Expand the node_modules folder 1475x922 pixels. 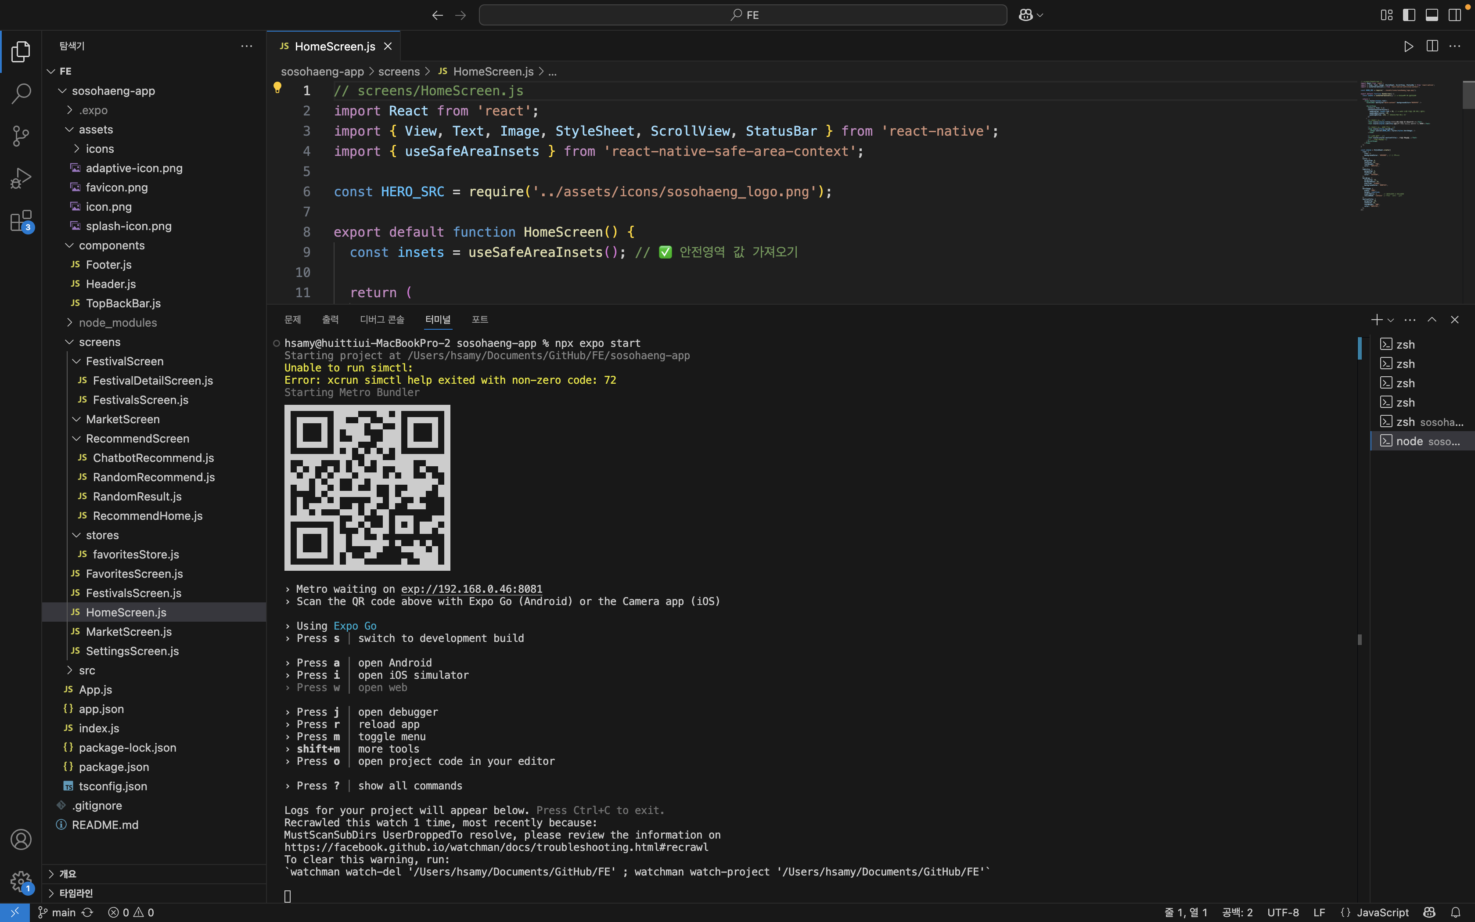(118, 323)
